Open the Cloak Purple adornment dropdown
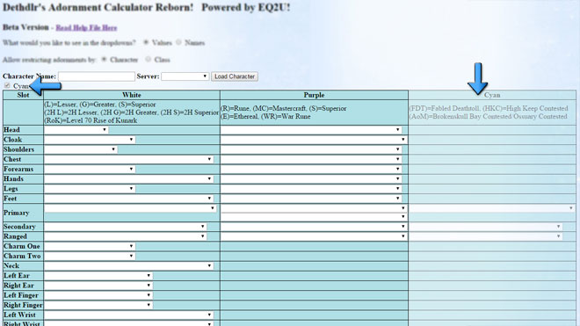The width and height of the screenshot is (580, 326). (x=314, y=140)
